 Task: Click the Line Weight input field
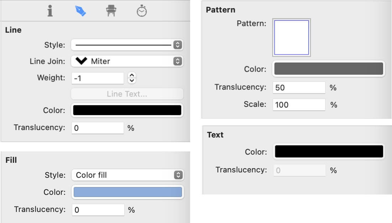tap(98, 78)
